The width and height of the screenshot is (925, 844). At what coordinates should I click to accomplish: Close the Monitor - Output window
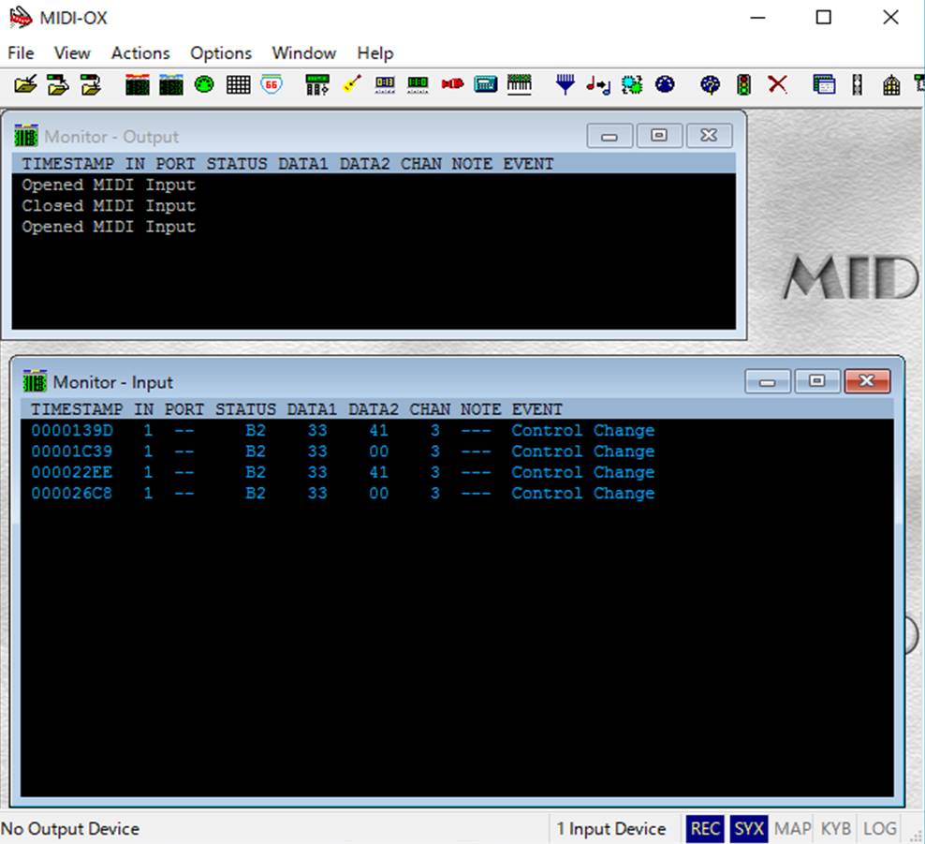click(709, 136)
